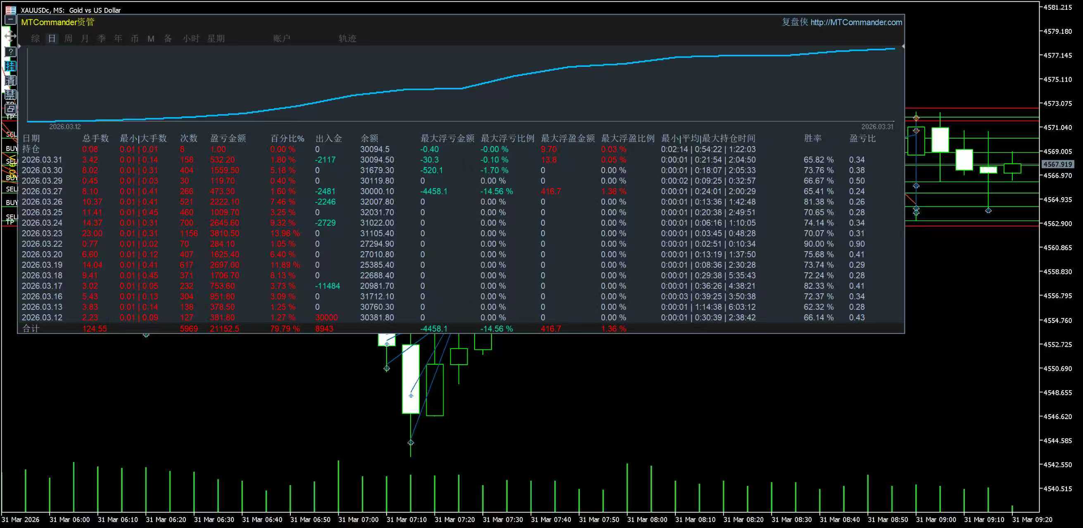Switch to the 周 weekly tab
Screen dimensions: 1083x528
point(68,39)
